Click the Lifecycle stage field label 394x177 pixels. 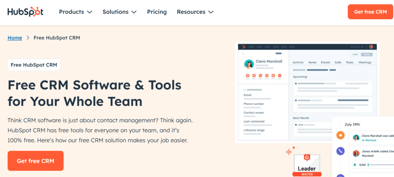pos(254,130)
